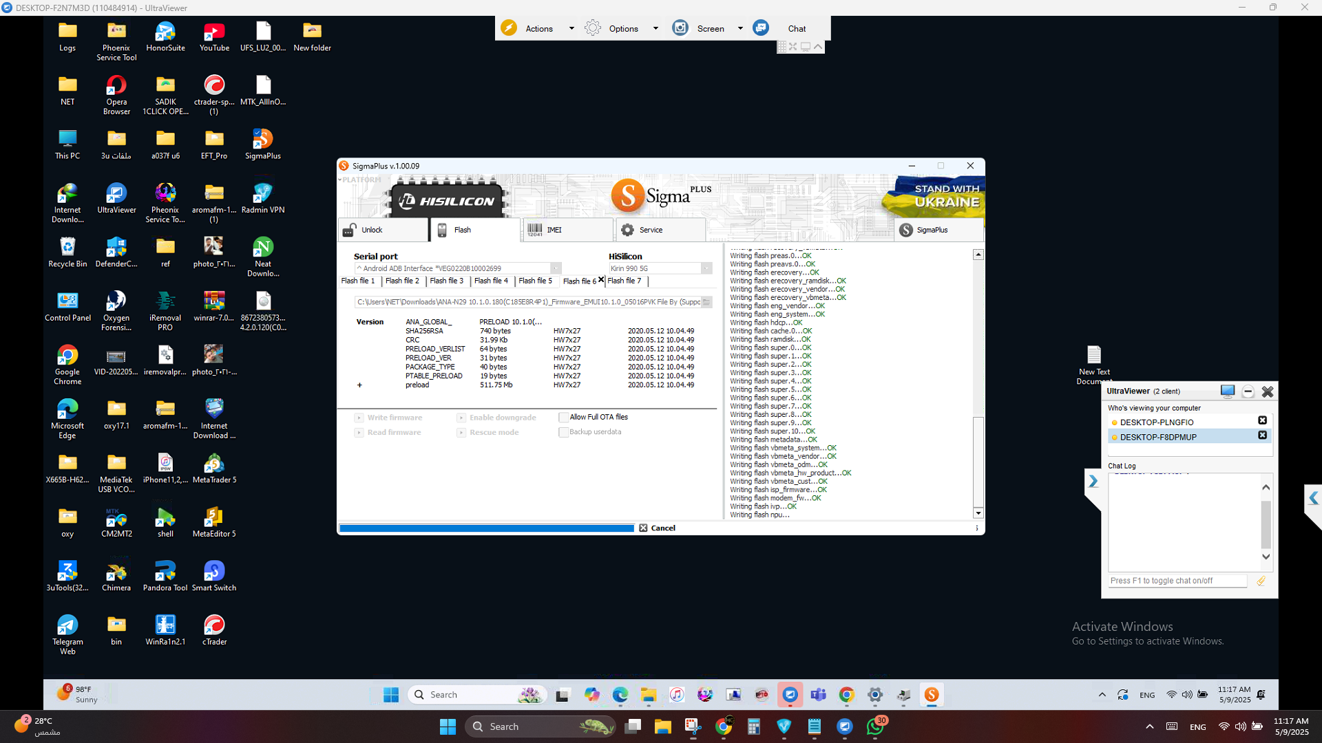Click the Rescue mode button
The height and width of the screenshot is (743, 1322).
point(489,433)
